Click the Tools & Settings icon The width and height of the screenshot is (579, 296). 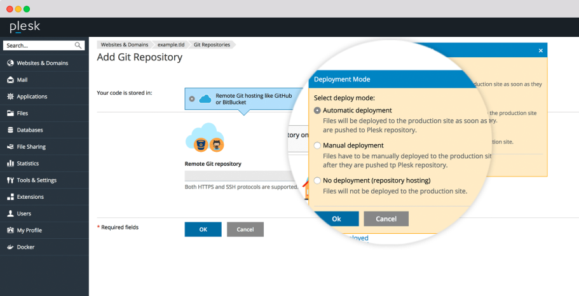point(10,180)
